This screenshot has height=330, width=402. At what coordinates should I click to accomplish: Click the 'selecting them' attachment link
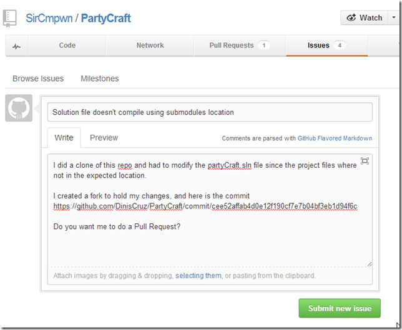tap(198, 275)
